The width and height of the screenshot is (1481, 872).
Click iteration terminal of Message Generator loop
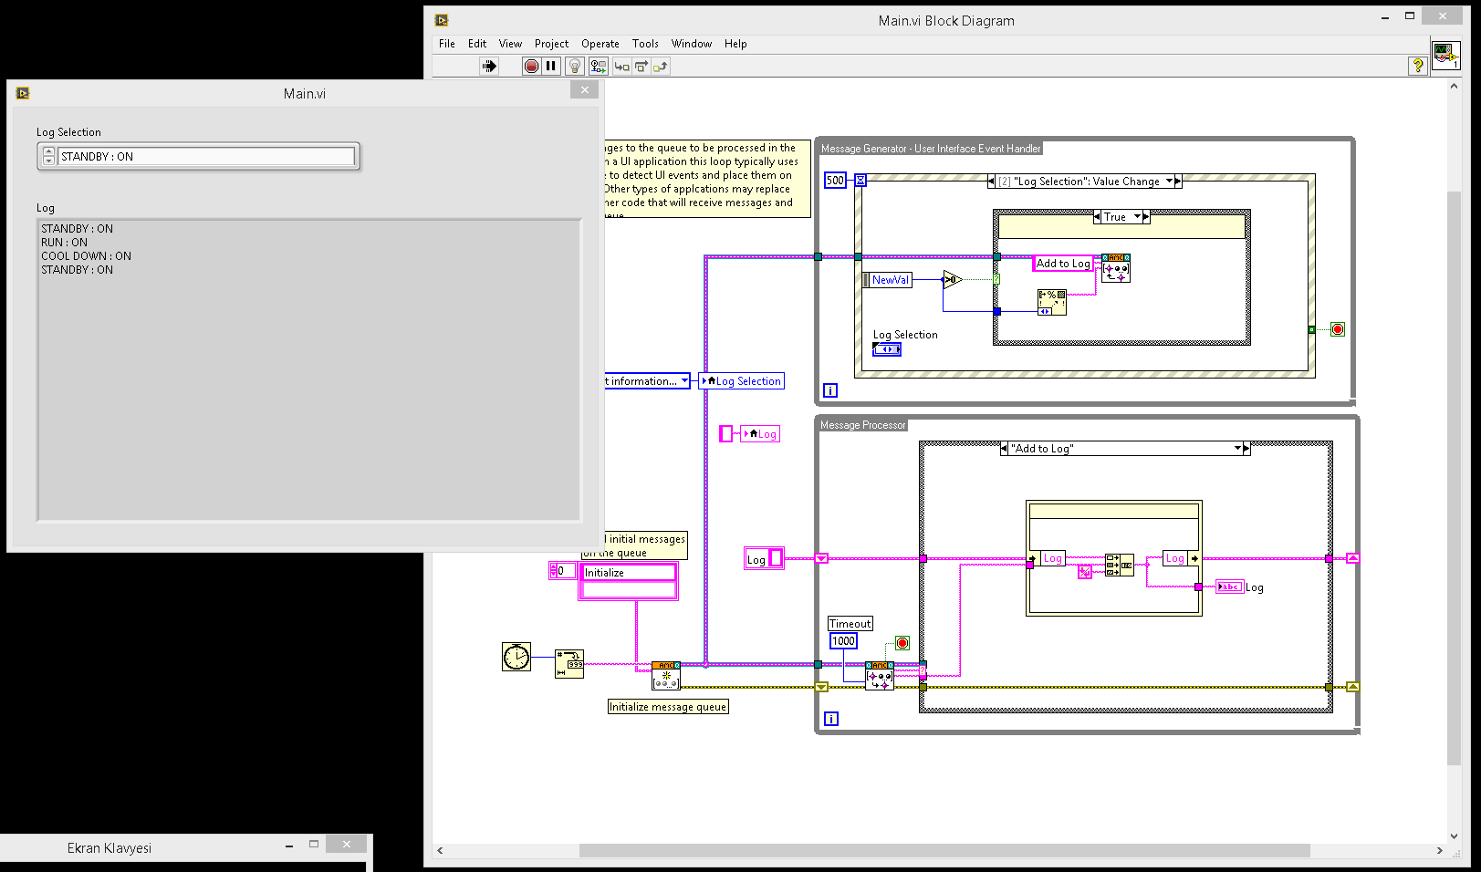pos(830,390)
